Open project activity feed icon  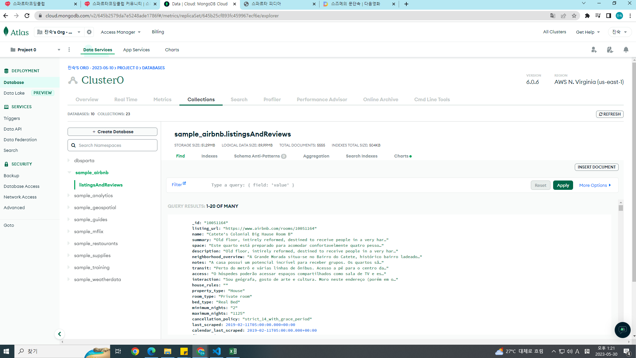coord(610,50)
